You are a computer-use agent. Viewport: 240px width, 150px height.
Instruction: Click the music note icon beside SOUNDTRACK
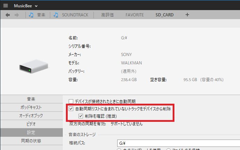pyautogui.click(x=56, y=15)
